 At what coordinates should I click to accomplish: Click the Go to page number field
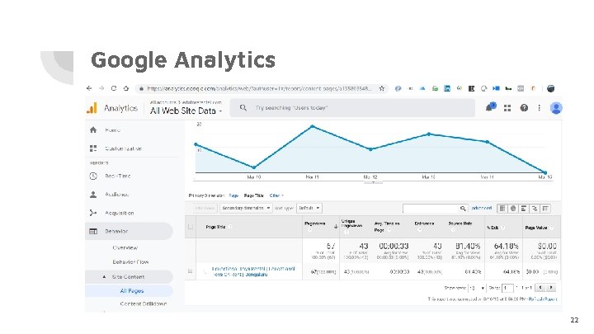pos(507,288)
